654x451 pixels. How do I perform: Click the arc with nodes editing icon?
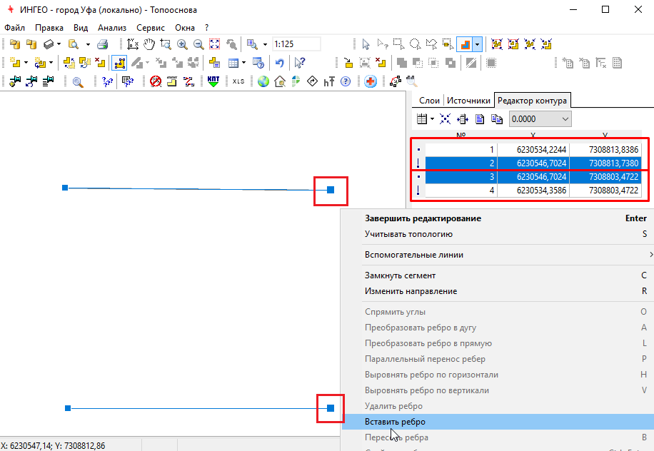[395, 81]
